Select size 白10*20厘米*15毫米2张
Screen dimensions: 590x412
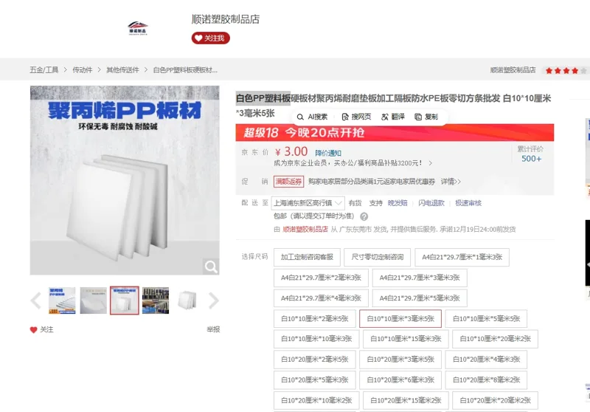pos(406,400)
